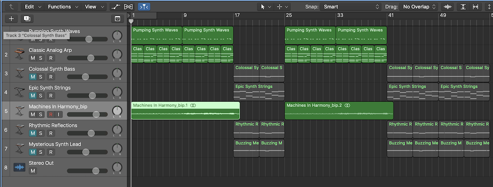Open the View menu
493x187 pixels.
tap(94, 7)
